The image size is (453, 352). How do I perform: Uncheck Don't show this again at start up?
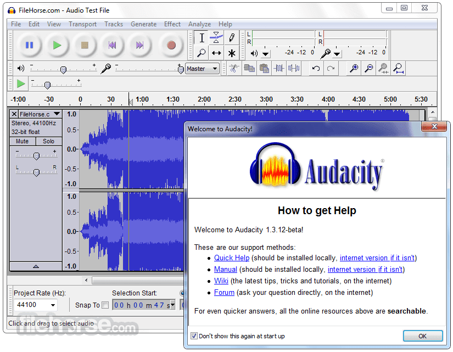coord(194,336)
